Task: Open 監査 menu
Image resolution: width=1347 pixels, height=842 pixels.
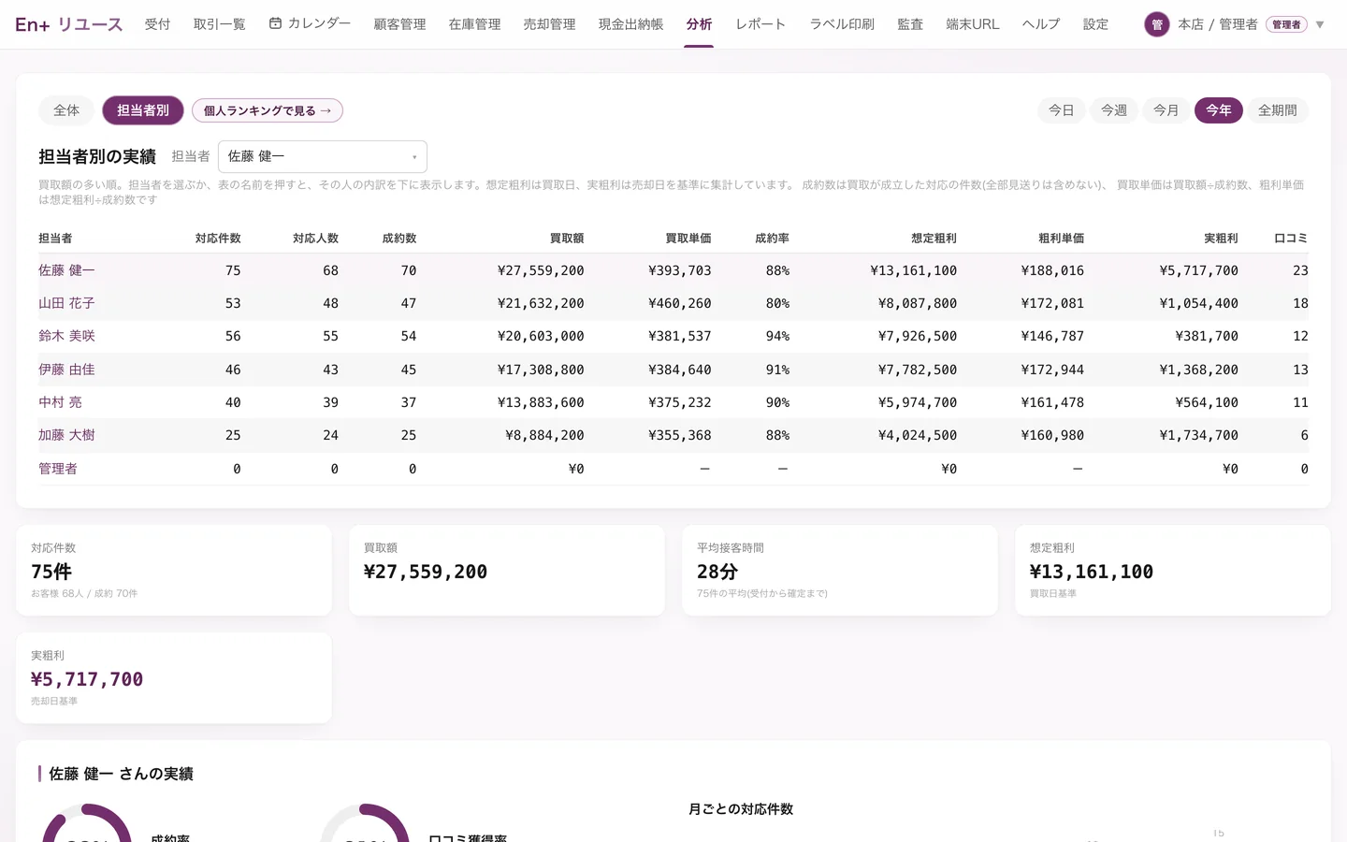Action: tap(910, 24)
